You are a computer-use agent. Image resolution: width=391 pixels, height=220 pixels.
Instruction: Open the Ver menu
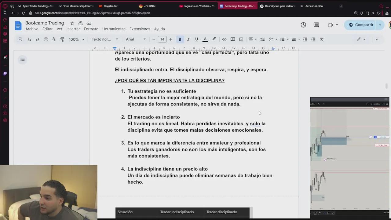coord(59,29)
